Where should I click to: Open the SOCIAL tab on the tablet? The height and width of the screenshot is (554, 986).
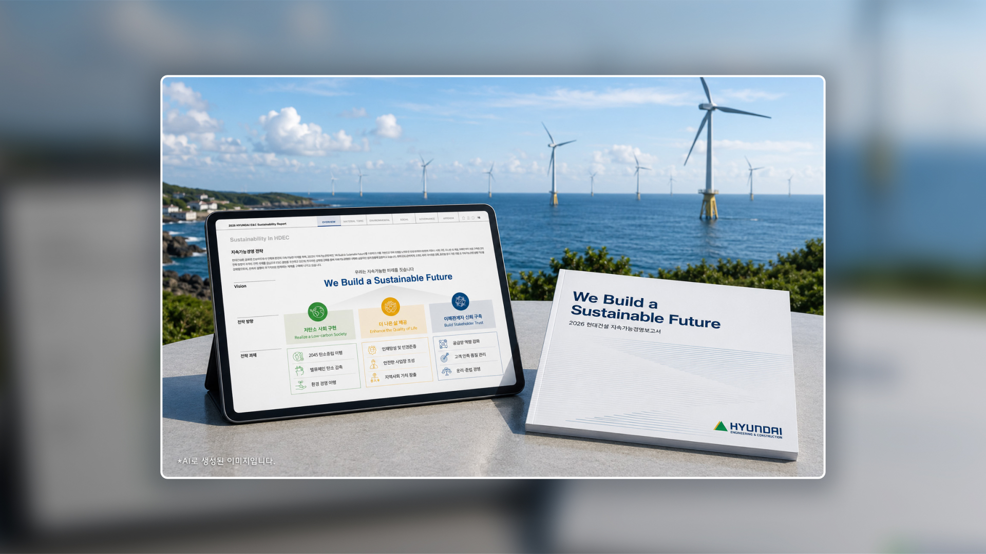pyautogui.click(x=404, y=220)
